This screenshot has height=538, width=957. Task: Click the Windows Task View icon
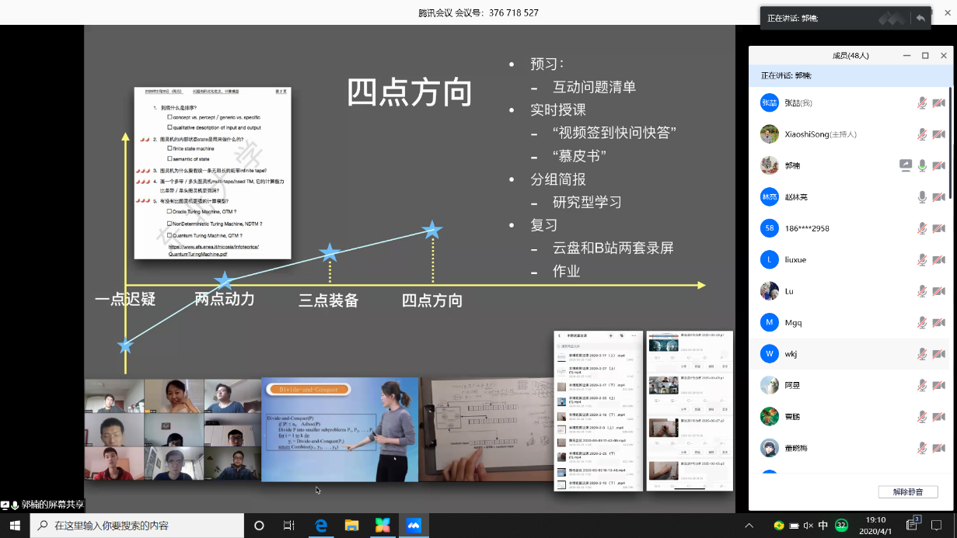[x=288, y=526]
